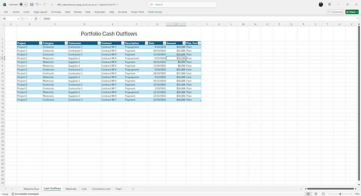Image resolution: width=361 pixels, height=196 pixels.
Task: Select the Supplier 2 cell in row 15
Action: coord(84,92)
